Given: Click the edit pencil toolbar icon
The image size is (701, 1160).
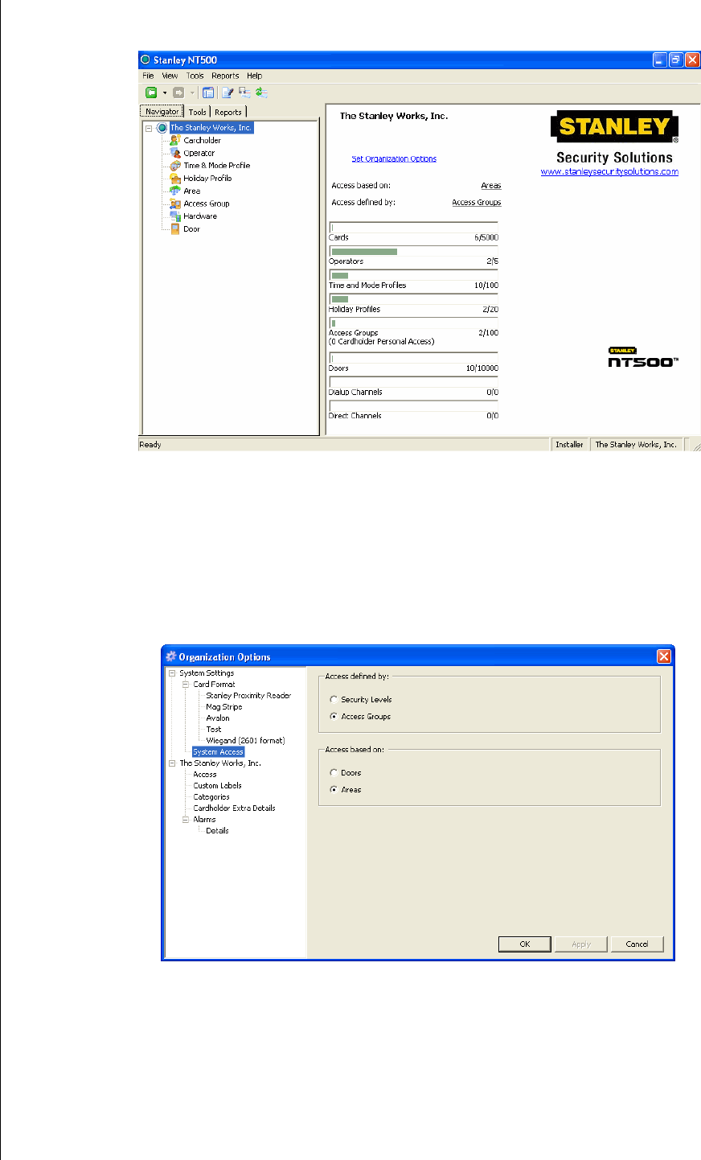Looking at the screenshot, I should (228, 93).
